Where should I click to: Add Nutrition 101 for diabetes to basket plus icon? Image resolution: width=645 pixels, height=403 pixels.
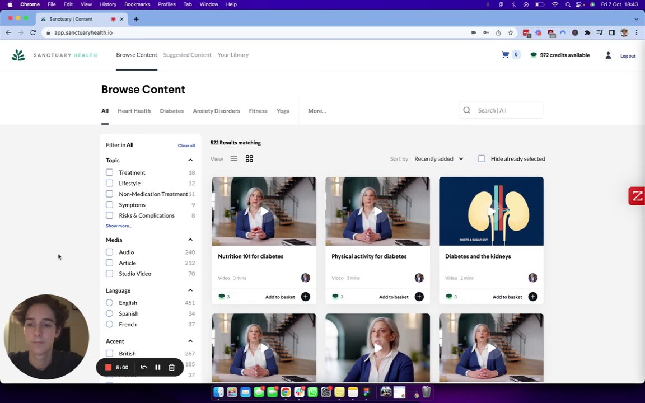coord(305,297)
